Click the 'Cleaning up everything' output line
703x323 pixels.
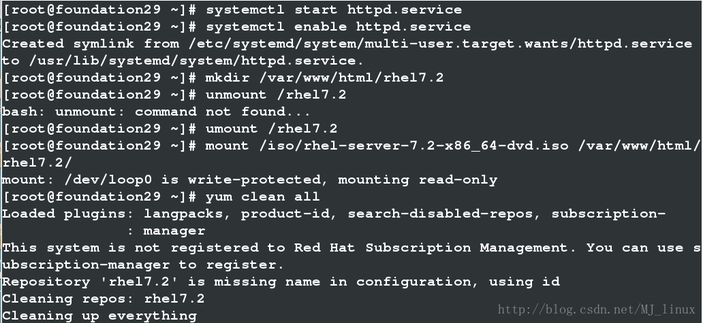pos(99,316)
